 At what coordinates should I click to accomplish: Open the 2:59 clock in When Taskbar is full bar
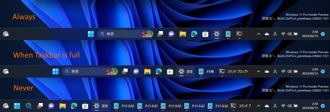click(x=310, y=71)
